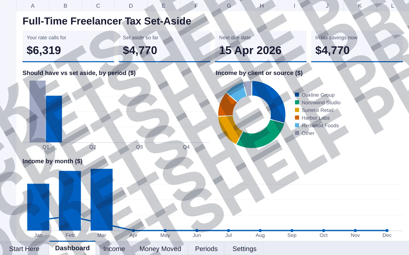This screenshot has width=409, height=255.
Task: Switch to the Income sheet tab
Action: pyautogui.click(x=114, y=249)
